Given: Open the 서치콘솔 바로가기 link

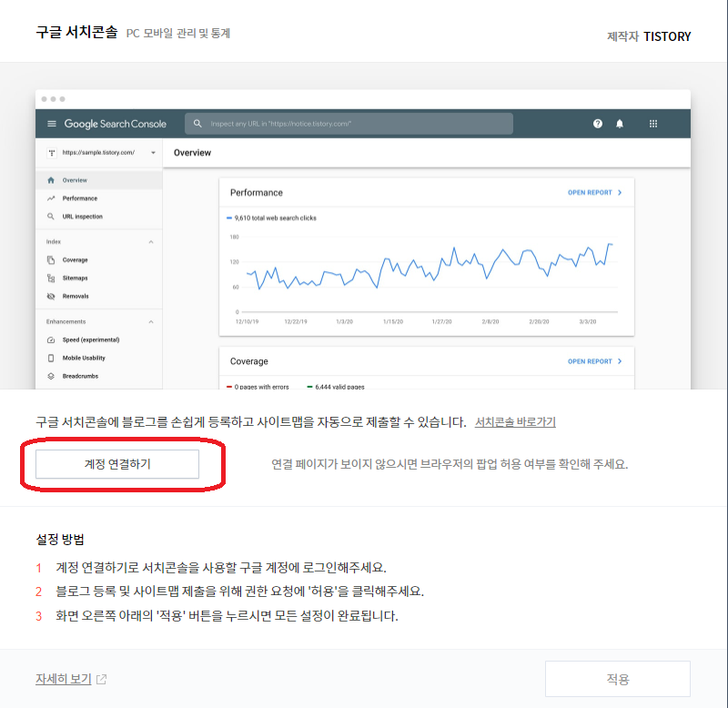Looking at the screenshot, I should [515, 422].
